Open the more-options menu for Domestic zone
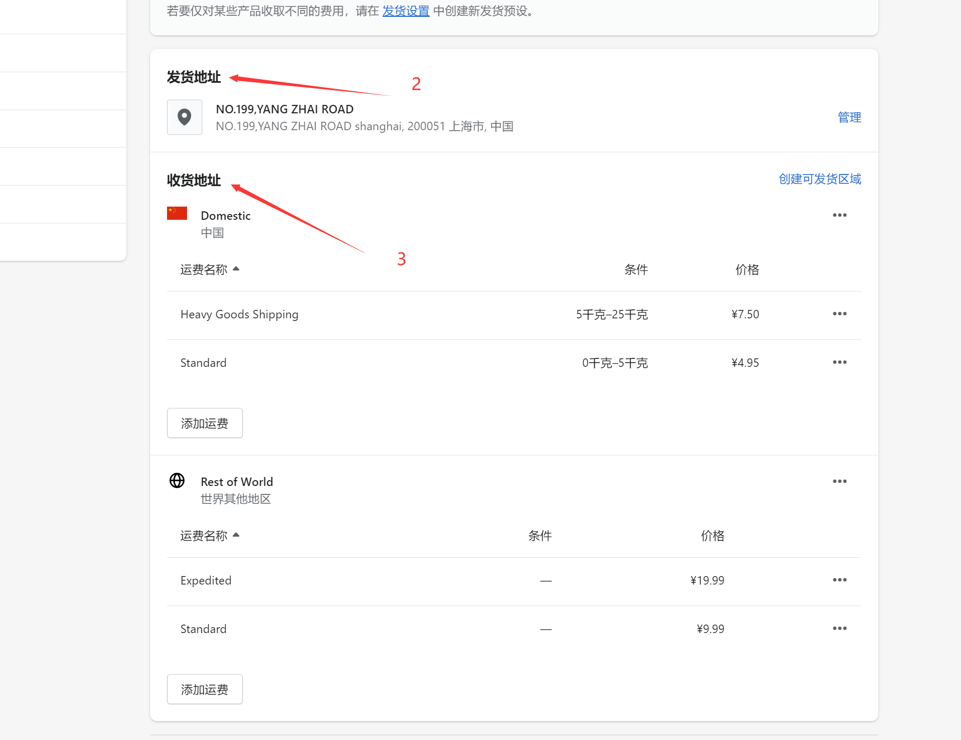This screenshot has height=740, width=961. (840, 215)
